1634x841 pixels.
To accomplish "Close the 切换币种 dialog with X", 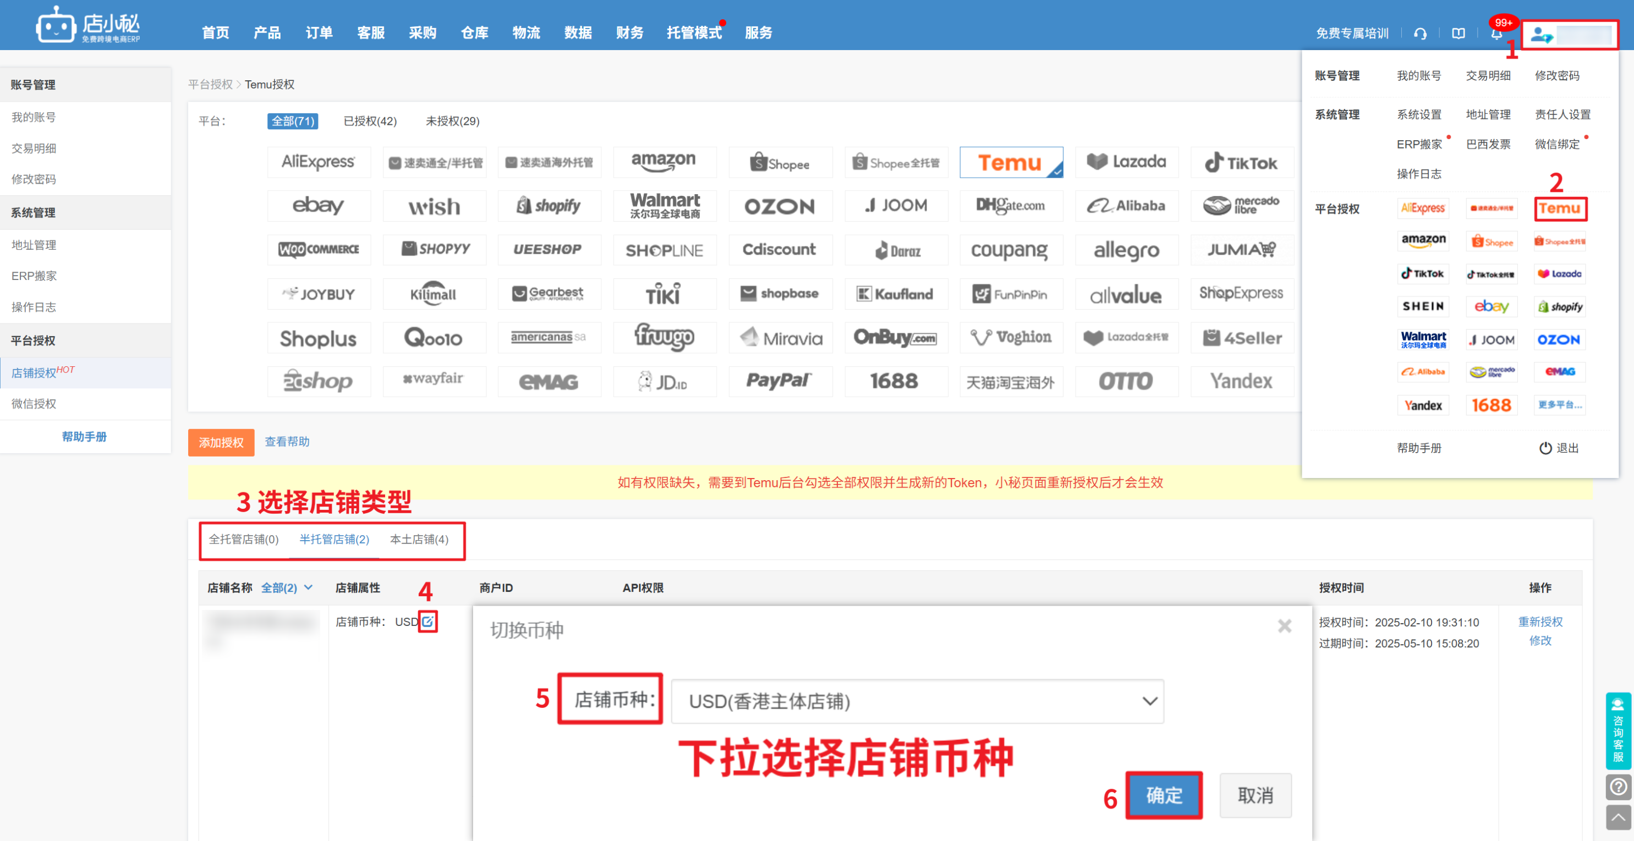I will 1285,626.
